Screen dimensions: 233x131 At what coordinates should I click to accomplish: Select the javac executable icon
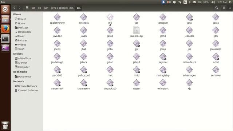[x=216, y=17]
